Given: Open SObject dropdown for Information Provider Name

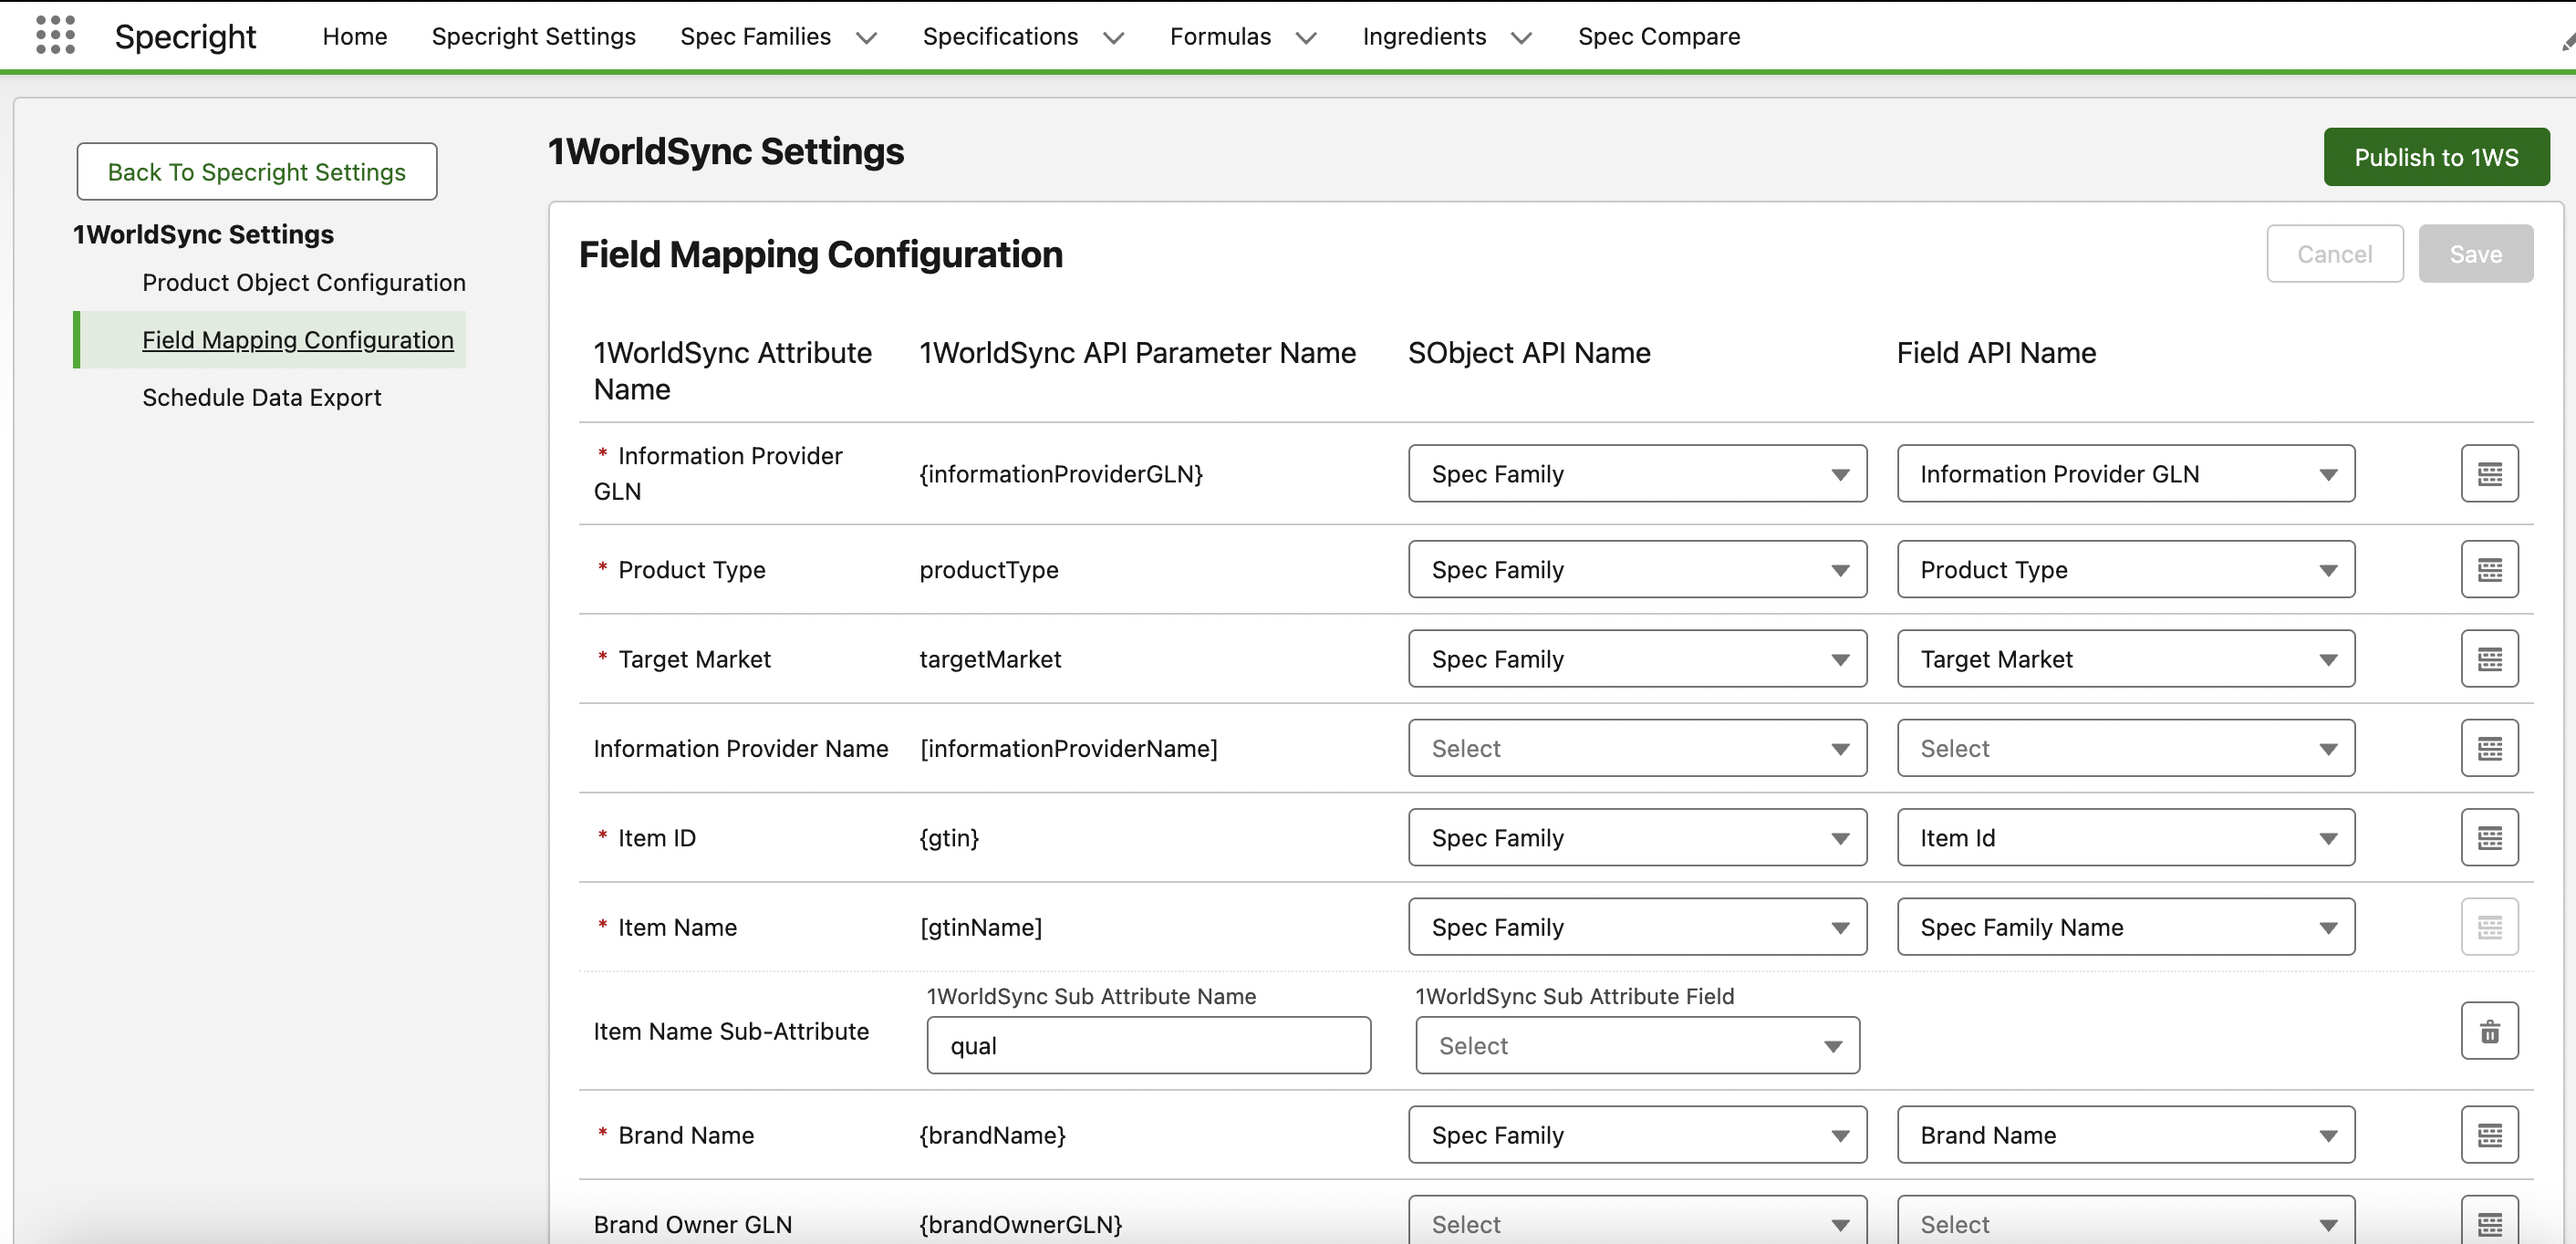Looking at the screenshot, I should click(1636, 749).
